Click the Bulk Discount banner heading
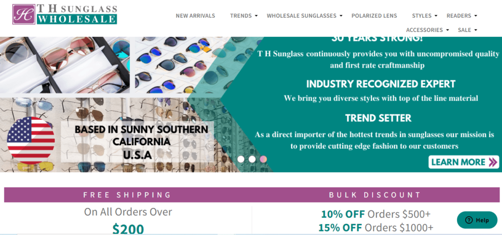The image size is (502, 235). pyautogui.click(x=375, y=195)
